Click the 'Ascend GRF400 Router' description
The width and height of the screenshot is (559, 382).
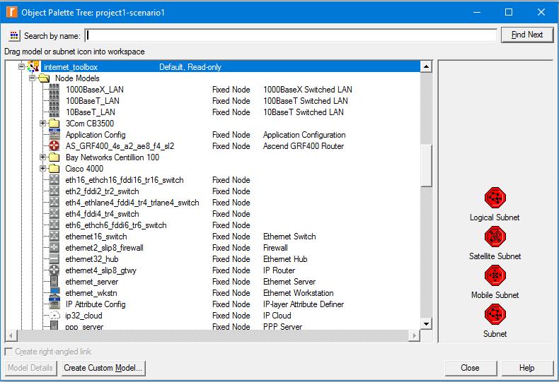pos(304,146)
